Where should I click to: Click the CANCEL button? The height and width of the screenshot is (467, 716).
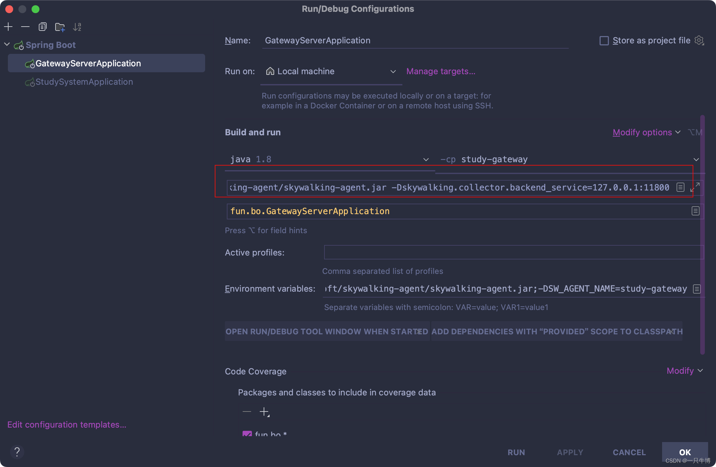coord(629,452)
